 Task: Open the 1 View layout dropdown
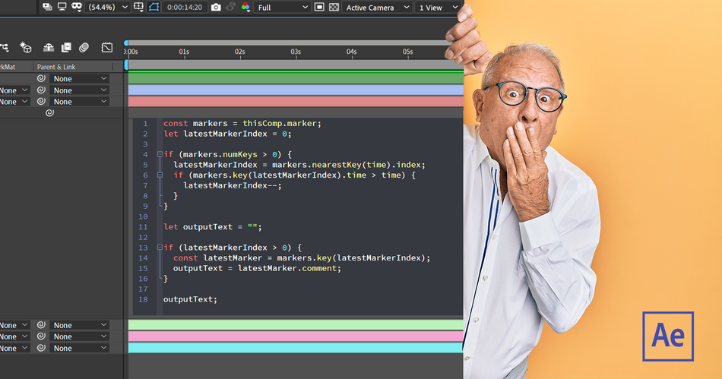point(438,8)
